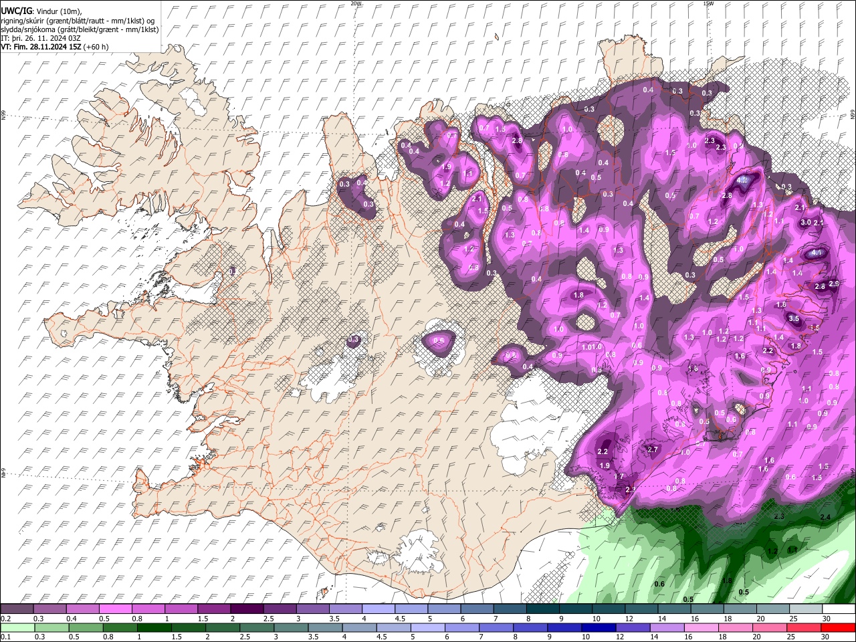The width and height of the screenshot is (856, 642).
Task: Click the bright red 30 rain legend swatch
Action: coord(838,627)
